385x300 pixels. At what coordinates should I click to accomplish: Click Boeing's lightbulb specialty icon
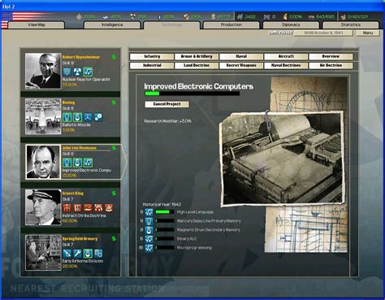67,117
